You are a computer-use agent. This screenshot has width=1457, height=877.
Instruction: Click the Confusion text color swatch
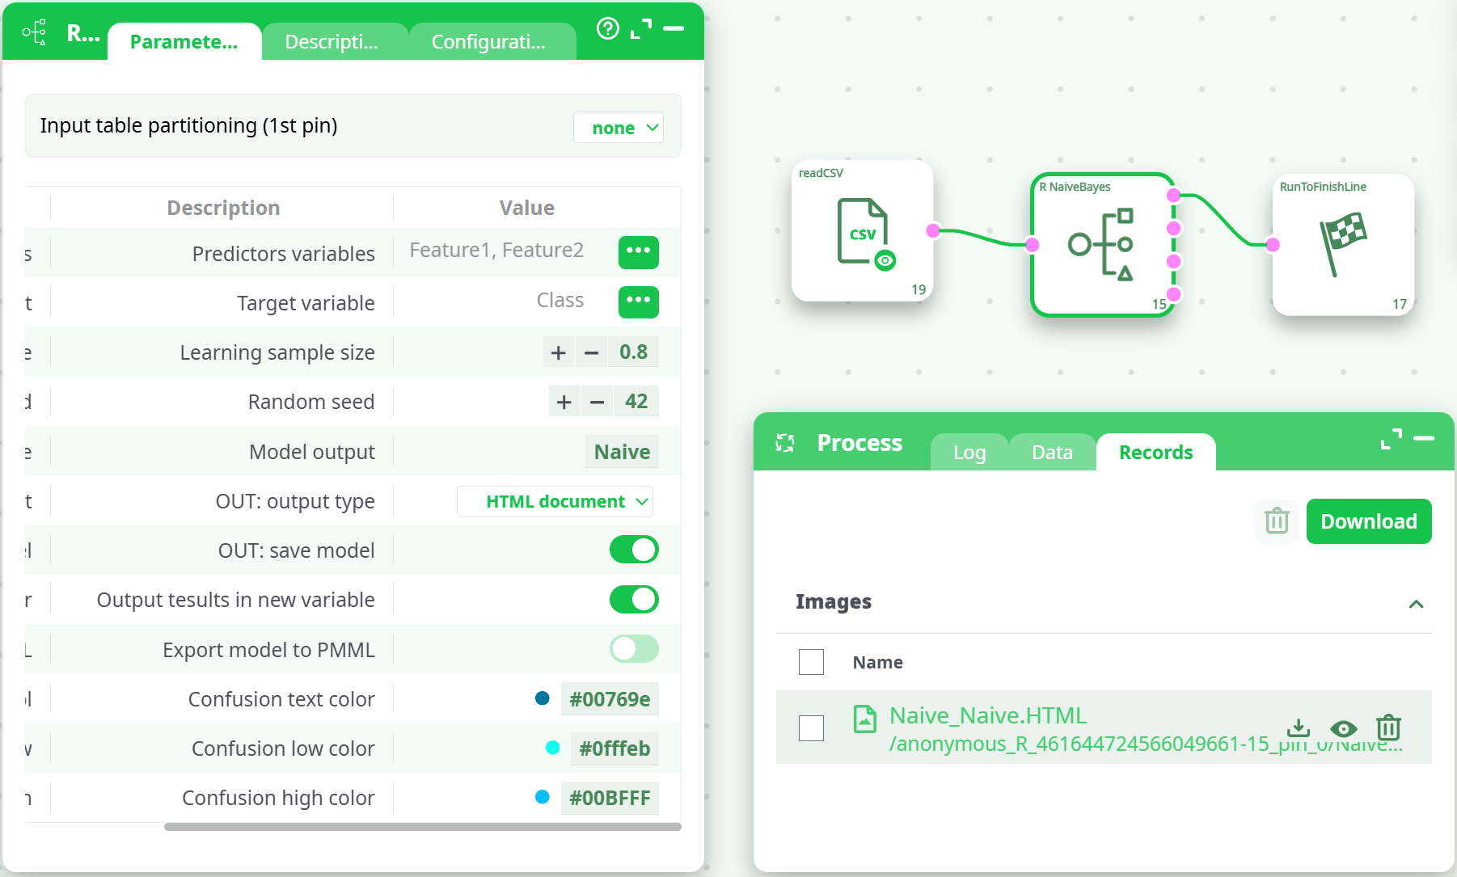pyautogui.click(x=543, y=698)
